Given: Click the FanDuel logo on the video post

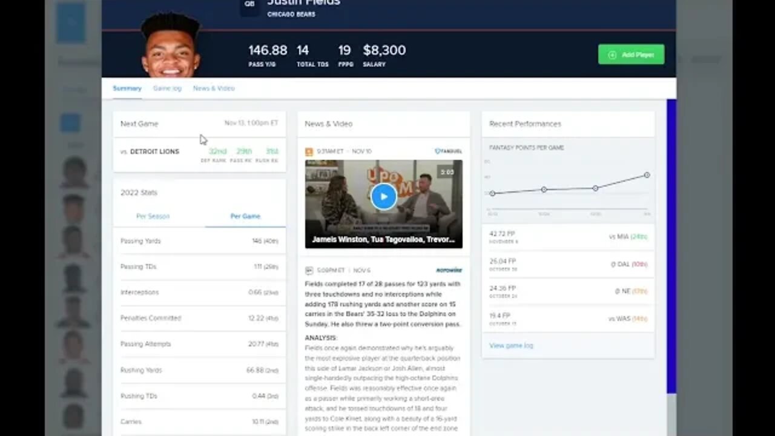Looking at the screenshot, I should coord(448,151).
